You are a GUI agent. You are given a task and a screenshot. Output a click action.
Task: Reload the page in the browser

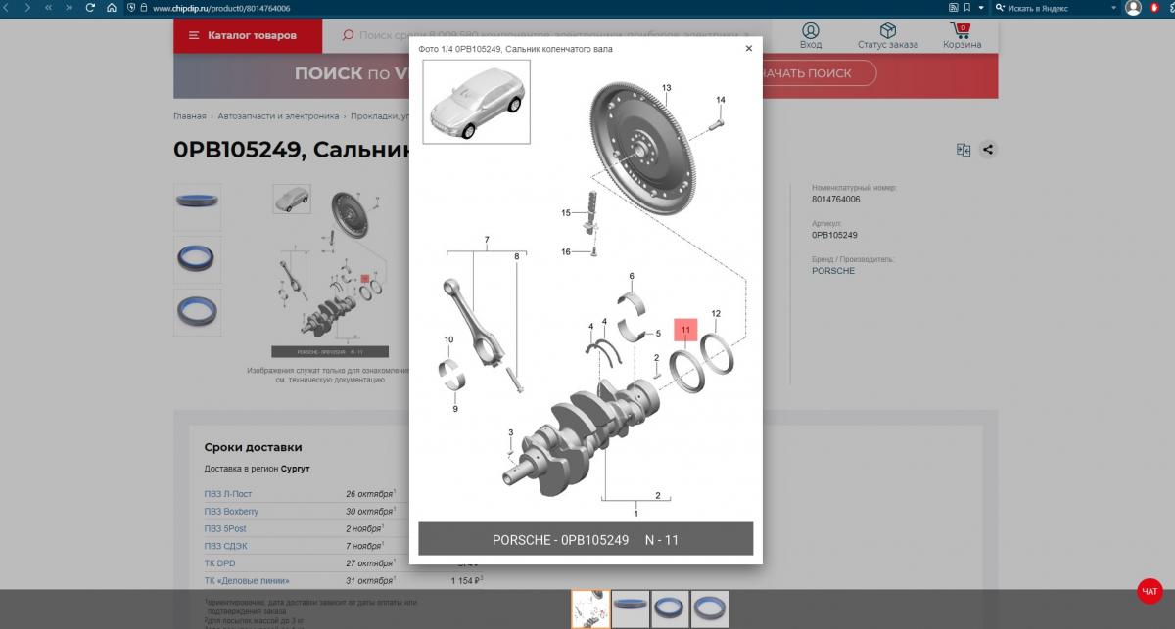[x=90, y=8]
